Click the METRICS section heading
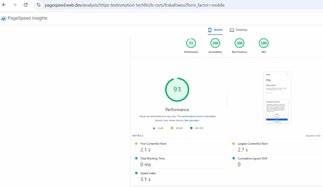 tap(138, 136)
